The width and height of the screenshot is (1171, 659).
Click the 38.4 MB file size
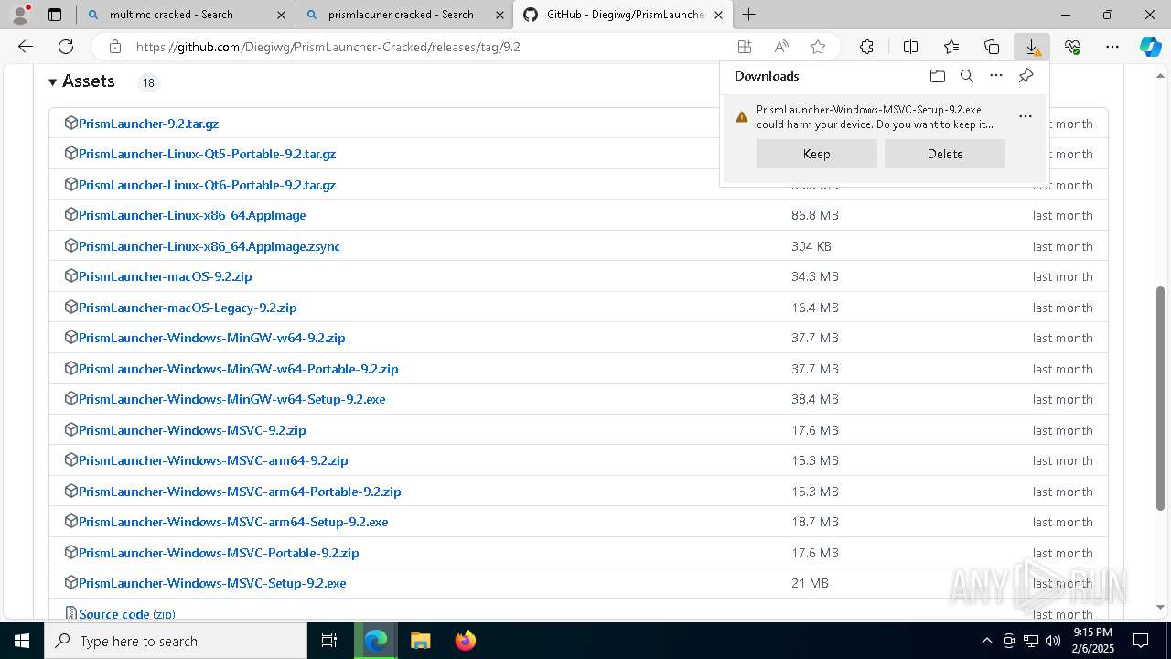coord(815,399)
